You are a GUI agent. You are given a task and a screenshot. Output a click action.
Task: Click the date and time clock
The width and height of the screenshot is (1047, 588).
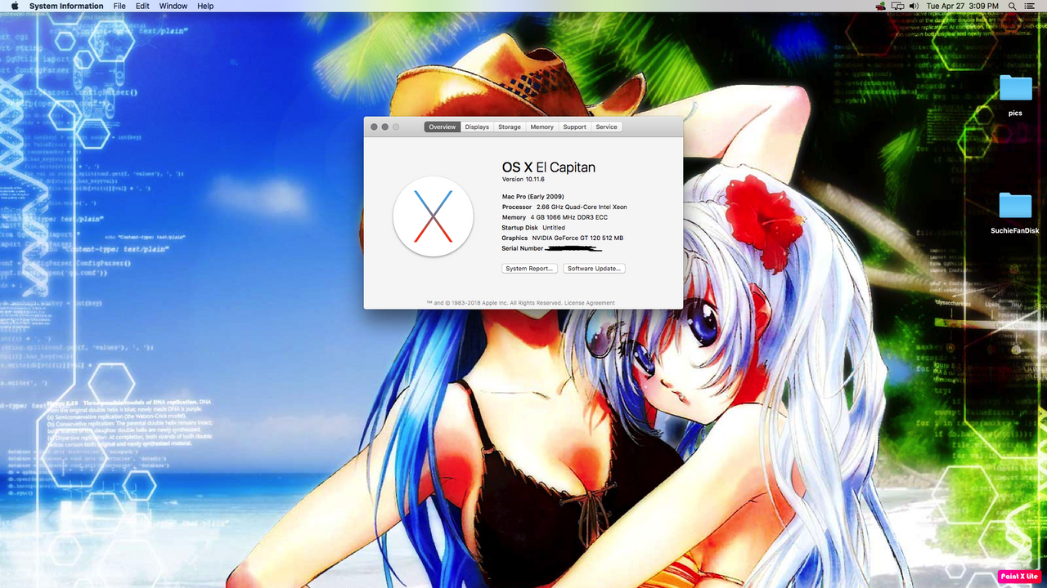[963, 6]
